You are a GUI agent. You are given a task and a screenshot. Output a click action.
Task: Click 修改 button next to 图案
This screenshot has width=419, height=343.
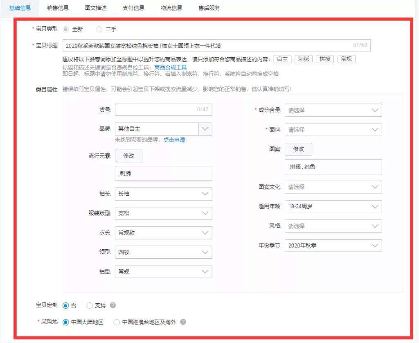tap(298, 149)
